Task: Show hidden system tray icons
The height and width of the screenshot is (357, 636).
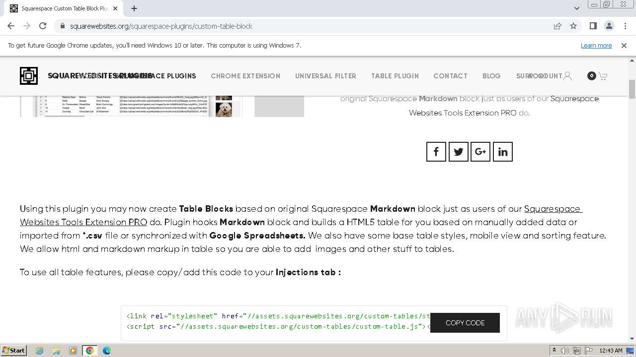Action: pyautogui.click(x=554, y=351)
